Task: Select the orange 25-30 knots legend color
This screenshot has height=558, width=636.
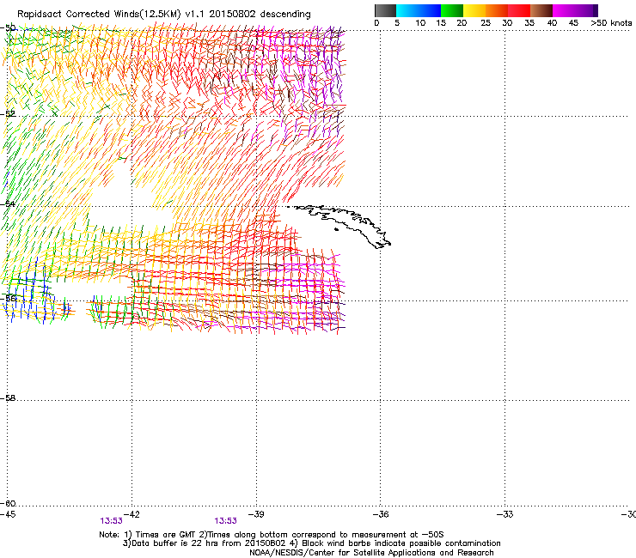Action: [497, 10]
